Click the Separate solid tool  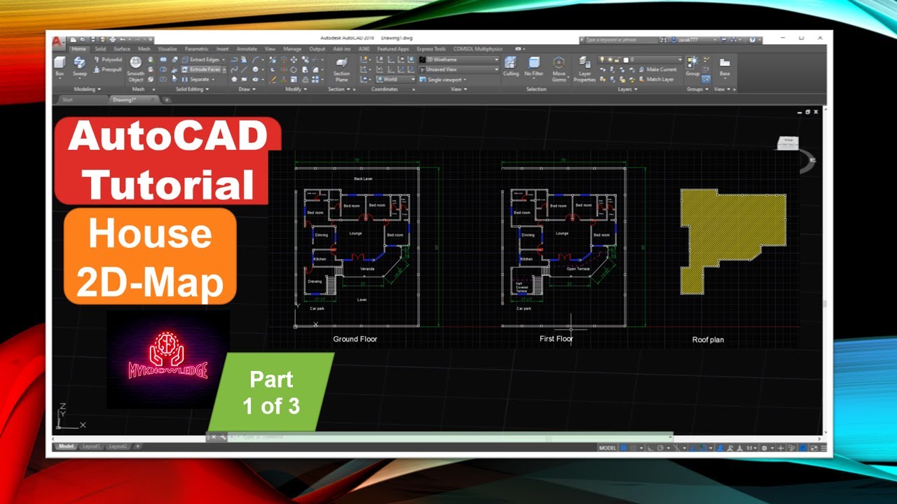click(x=196, y=79)
